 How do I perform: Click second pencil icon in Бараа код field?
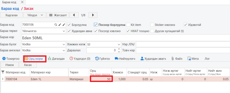64,25
